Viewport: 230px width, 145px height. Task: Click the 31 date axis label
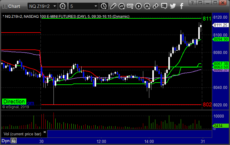pos(203,141)
